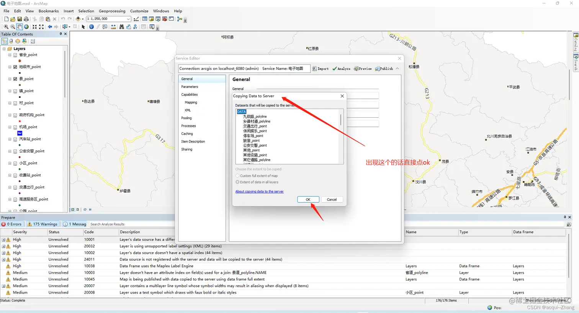Save the map with the floppy disk icon

20,19
